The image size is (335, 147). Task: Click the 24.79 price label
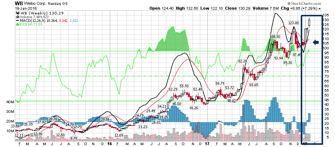tap(139, 115)
